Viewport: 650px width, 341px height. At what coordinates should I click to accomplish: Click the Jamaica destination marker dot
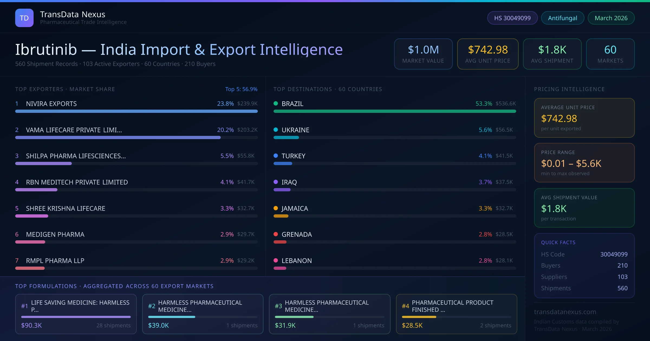276,208
